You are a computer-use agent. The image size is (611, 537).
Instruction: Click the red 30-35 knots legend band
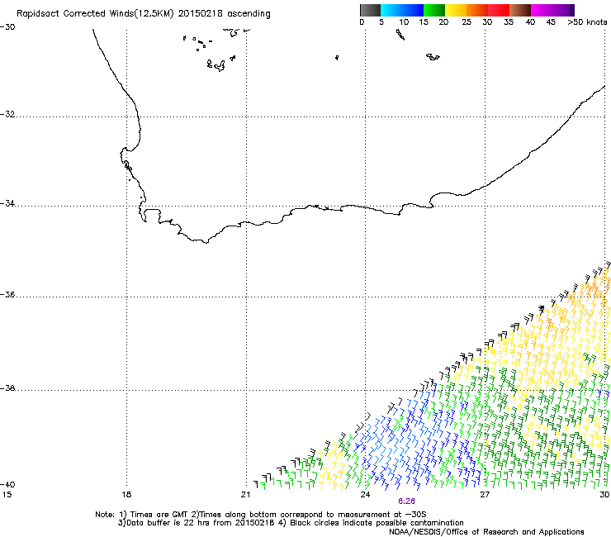pyautogui.click(x=499, y=10)
